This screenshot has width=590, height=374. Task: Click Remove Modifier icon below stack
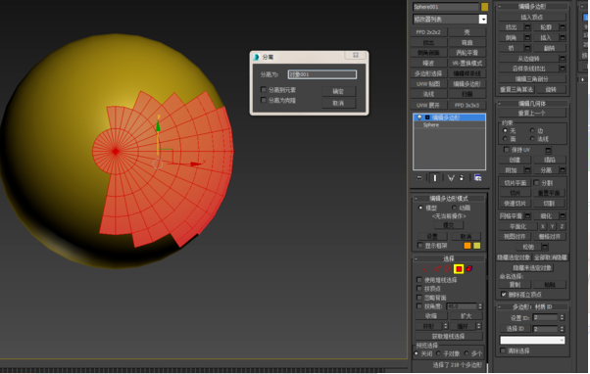[462, 178]
